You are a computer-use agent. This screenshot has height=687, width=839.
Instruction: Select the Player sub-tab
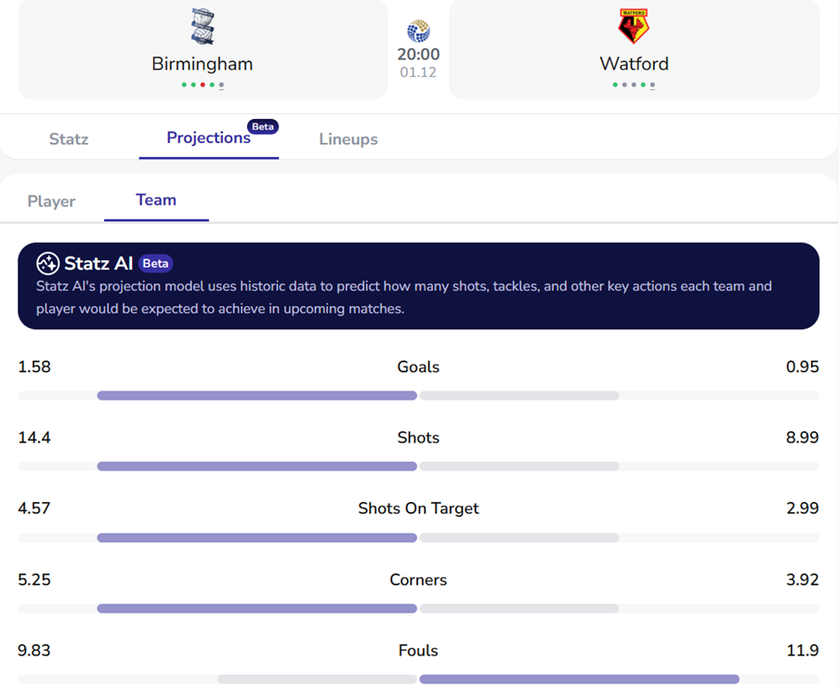coord(51,201)
